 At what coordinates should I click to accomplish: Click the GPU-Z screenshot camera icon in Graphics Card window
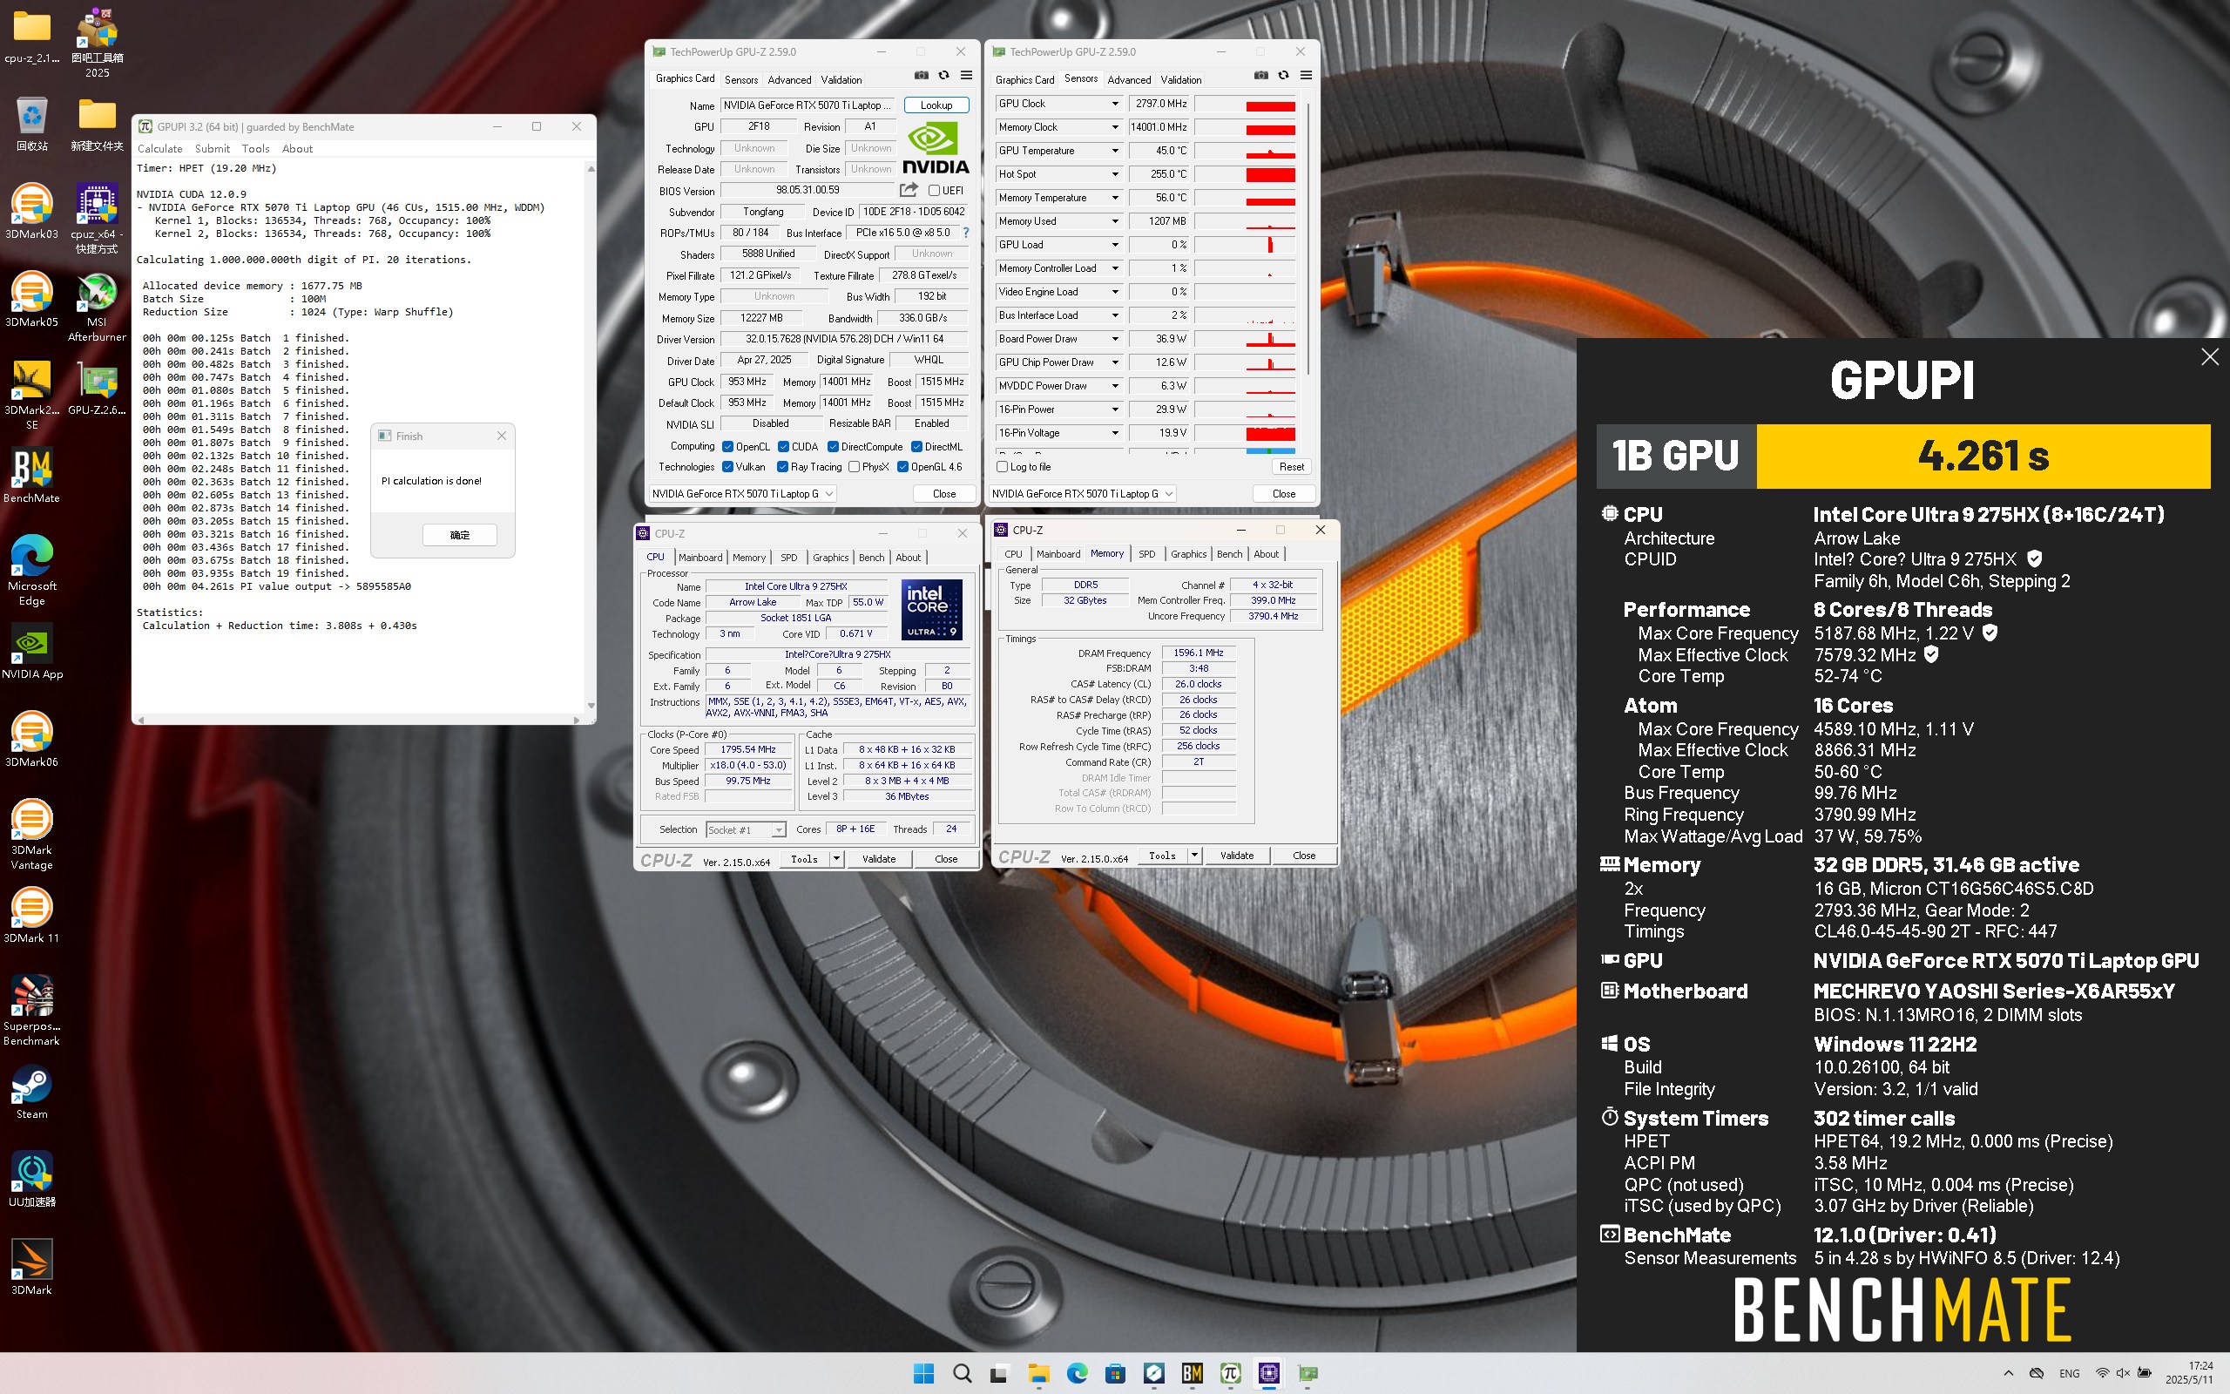(921, 76)
